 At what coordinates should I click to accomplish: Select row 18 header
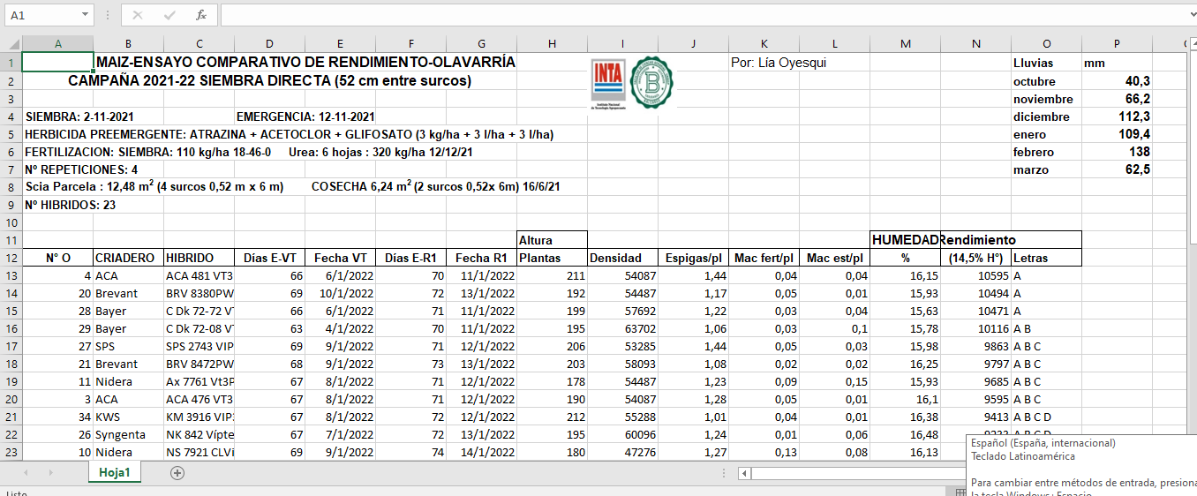(11, 364)
